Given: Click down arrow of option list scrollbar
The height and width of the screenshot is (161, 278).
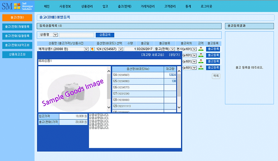Looking at the screenshot, I should point(179,107).
